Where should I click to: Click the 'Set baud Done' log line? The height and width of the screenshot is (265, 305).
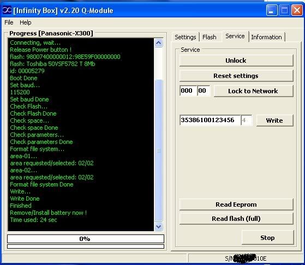point(29,99)
